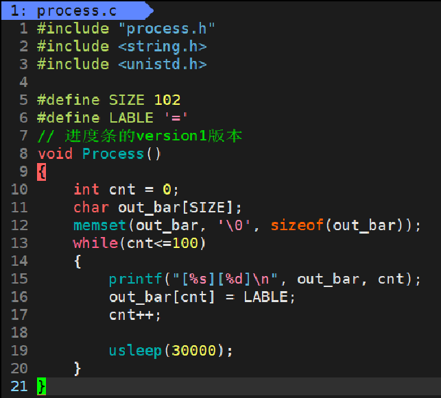Click cnt++ statement on line 17
Image resolution: width=441 pixels, height=398 pixels.
[134, 315]
